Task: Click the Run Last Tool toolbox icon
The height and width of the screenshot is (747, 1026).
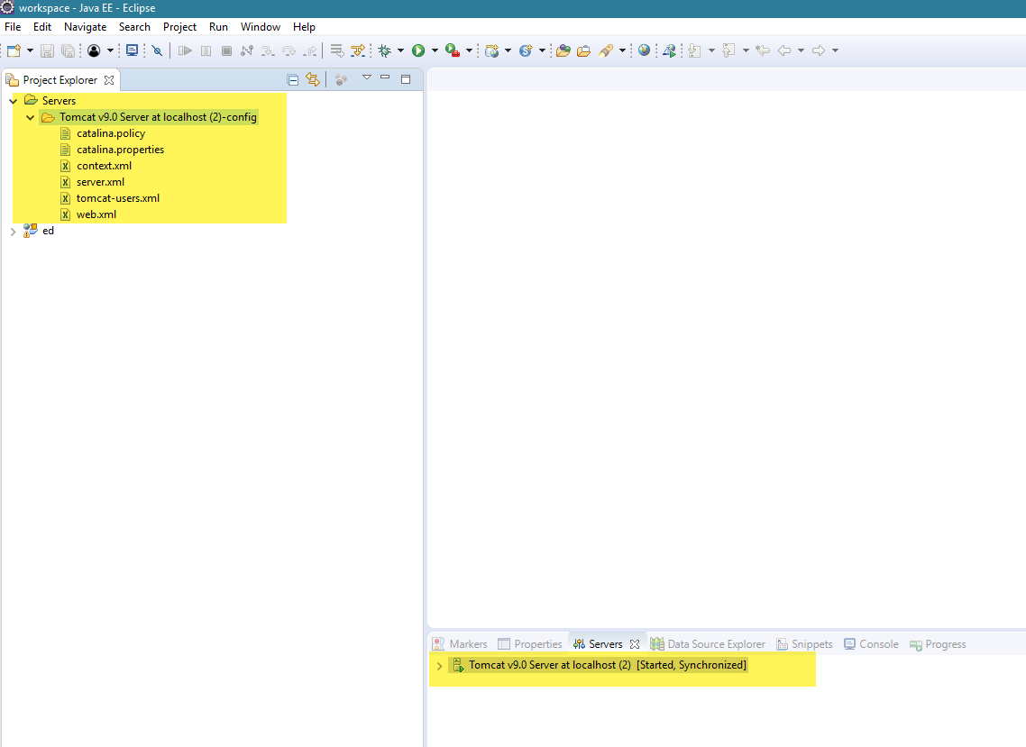Action: [x=453, y=50]
